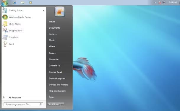Show hidden system tray icons arrow
Screen dimensions: 180x111
pos(155,2)
